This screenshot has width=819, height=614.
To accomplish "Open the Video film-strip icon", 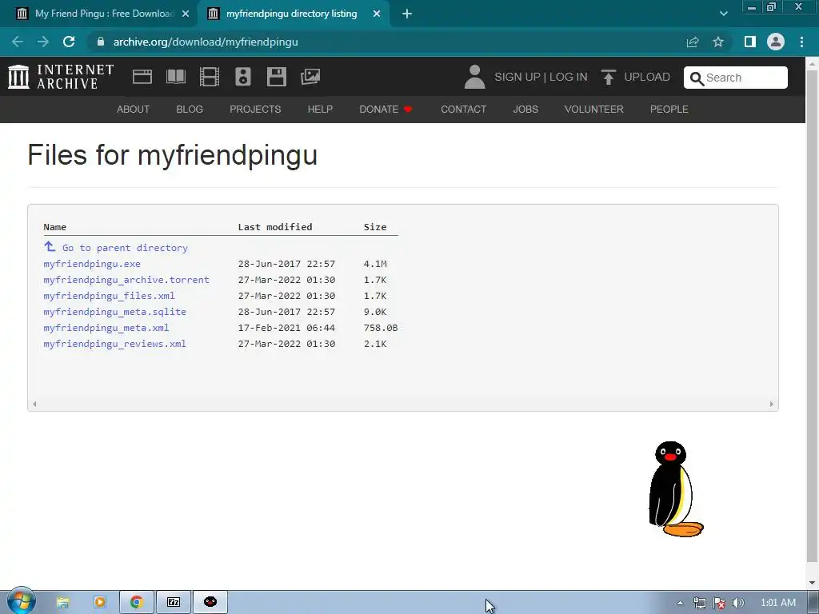I will coord(210,77).
